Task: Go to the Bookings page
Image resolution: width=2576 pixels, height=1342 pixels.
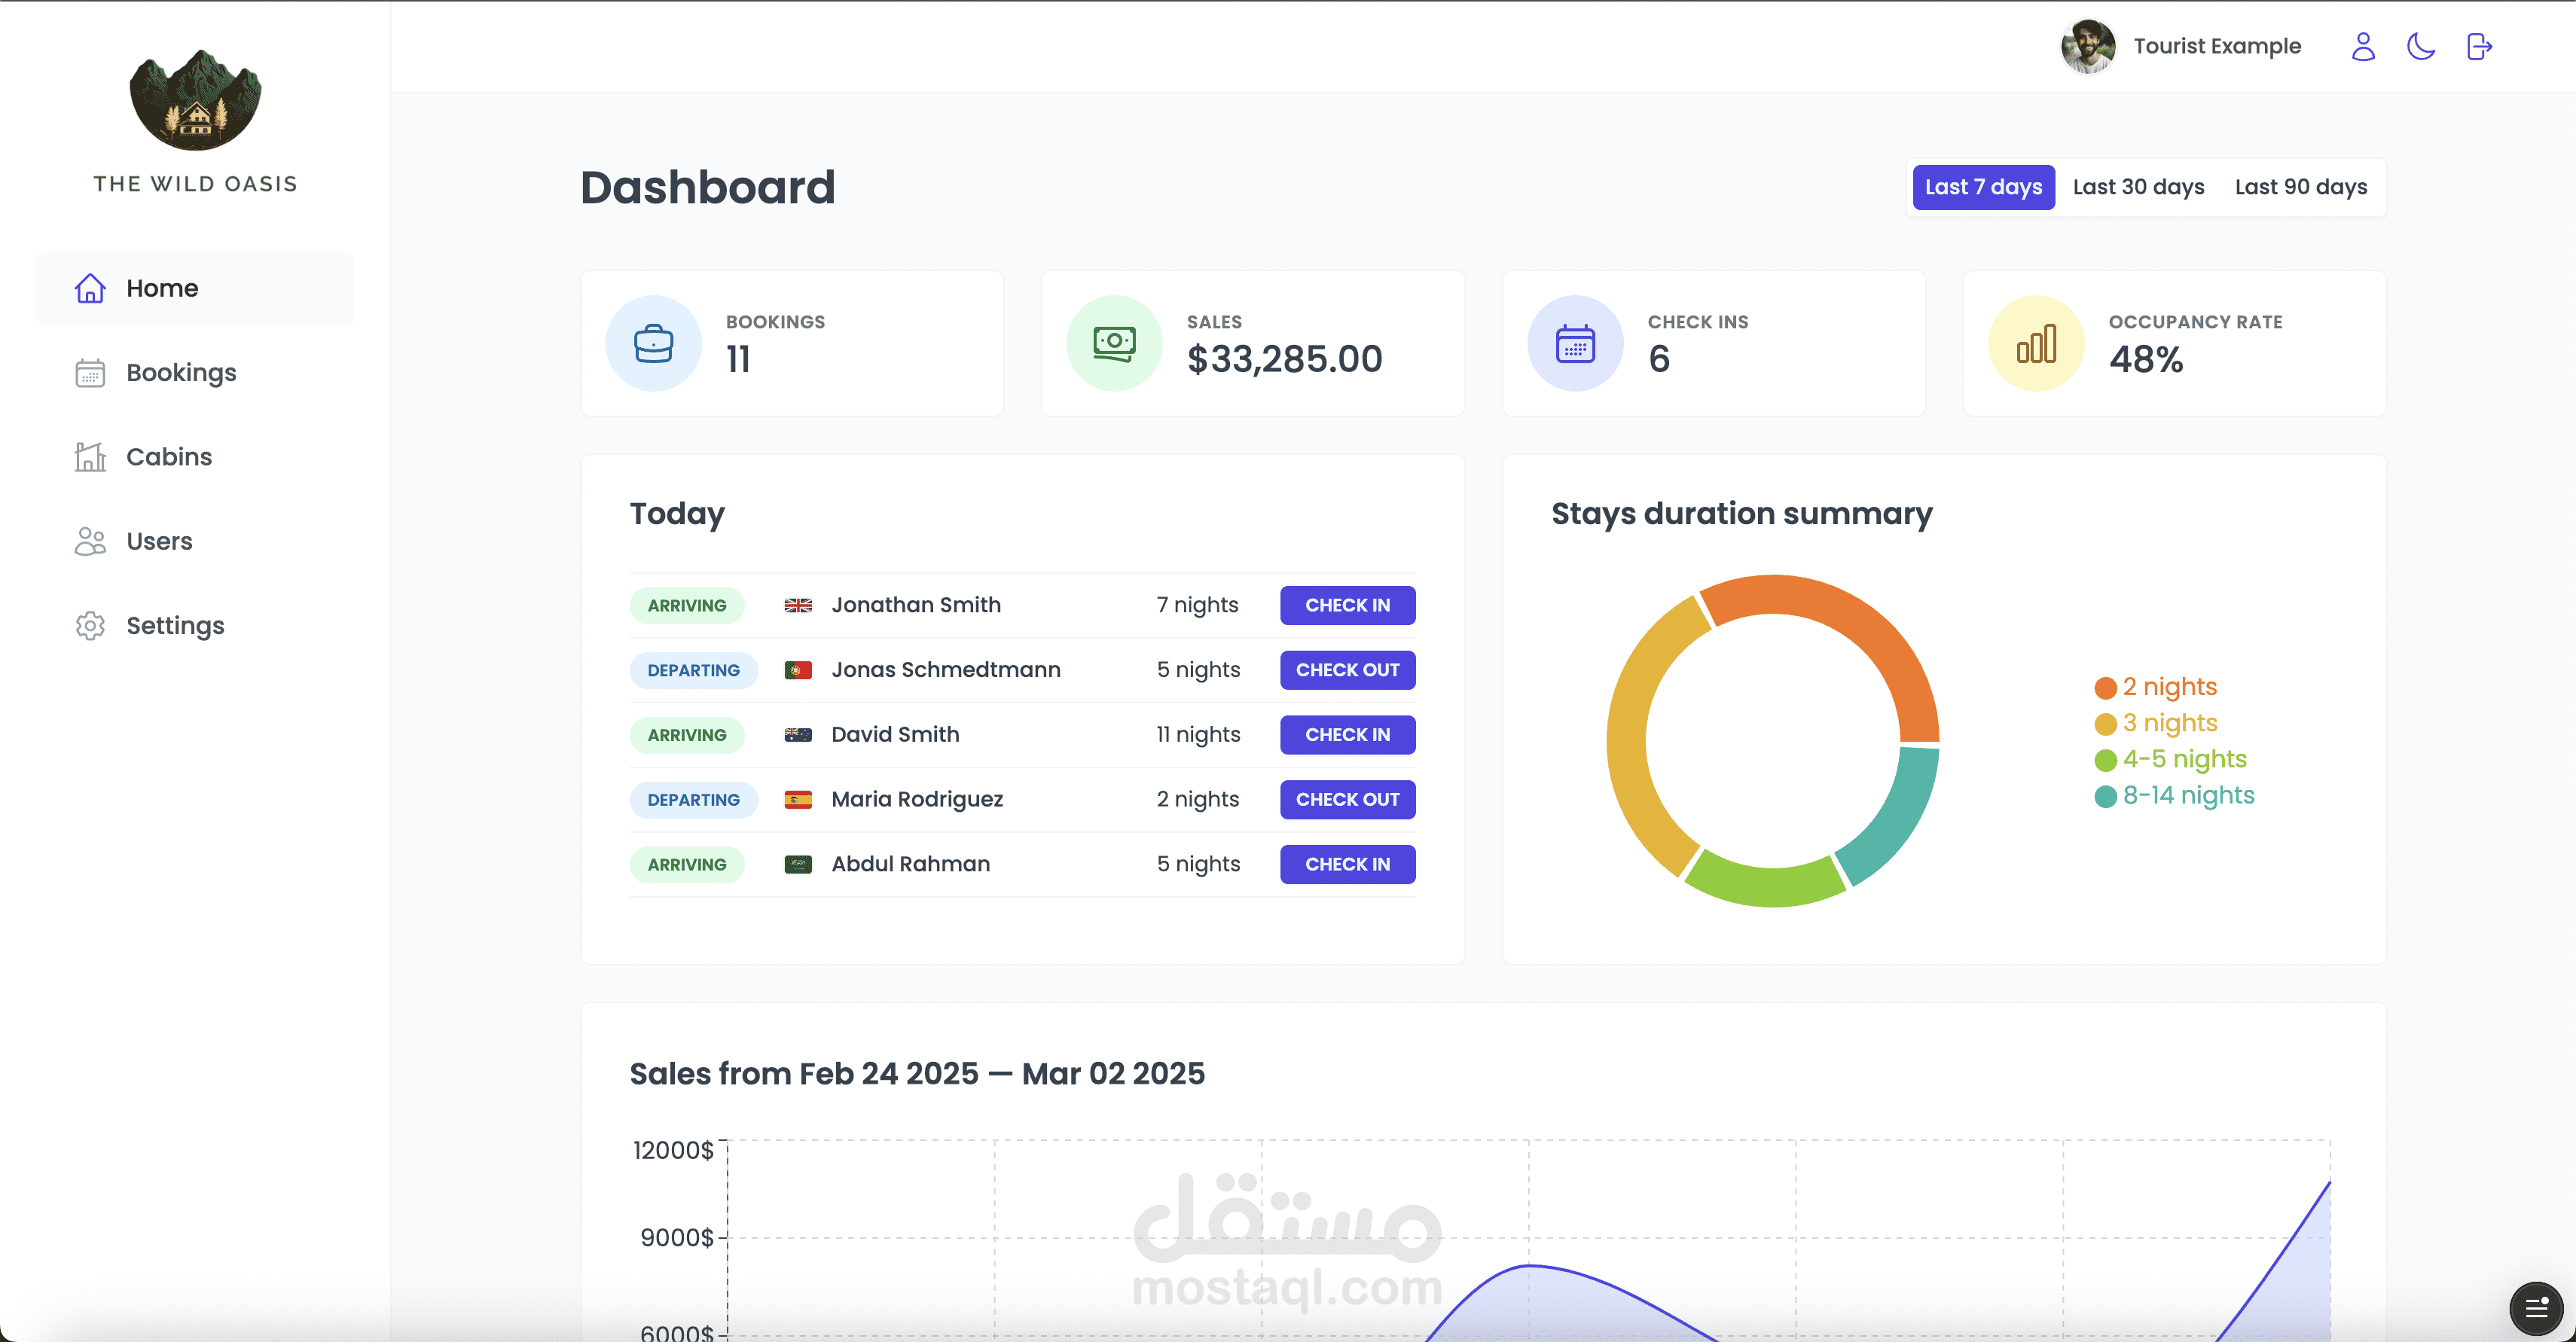Action: [x=195, y=372]
